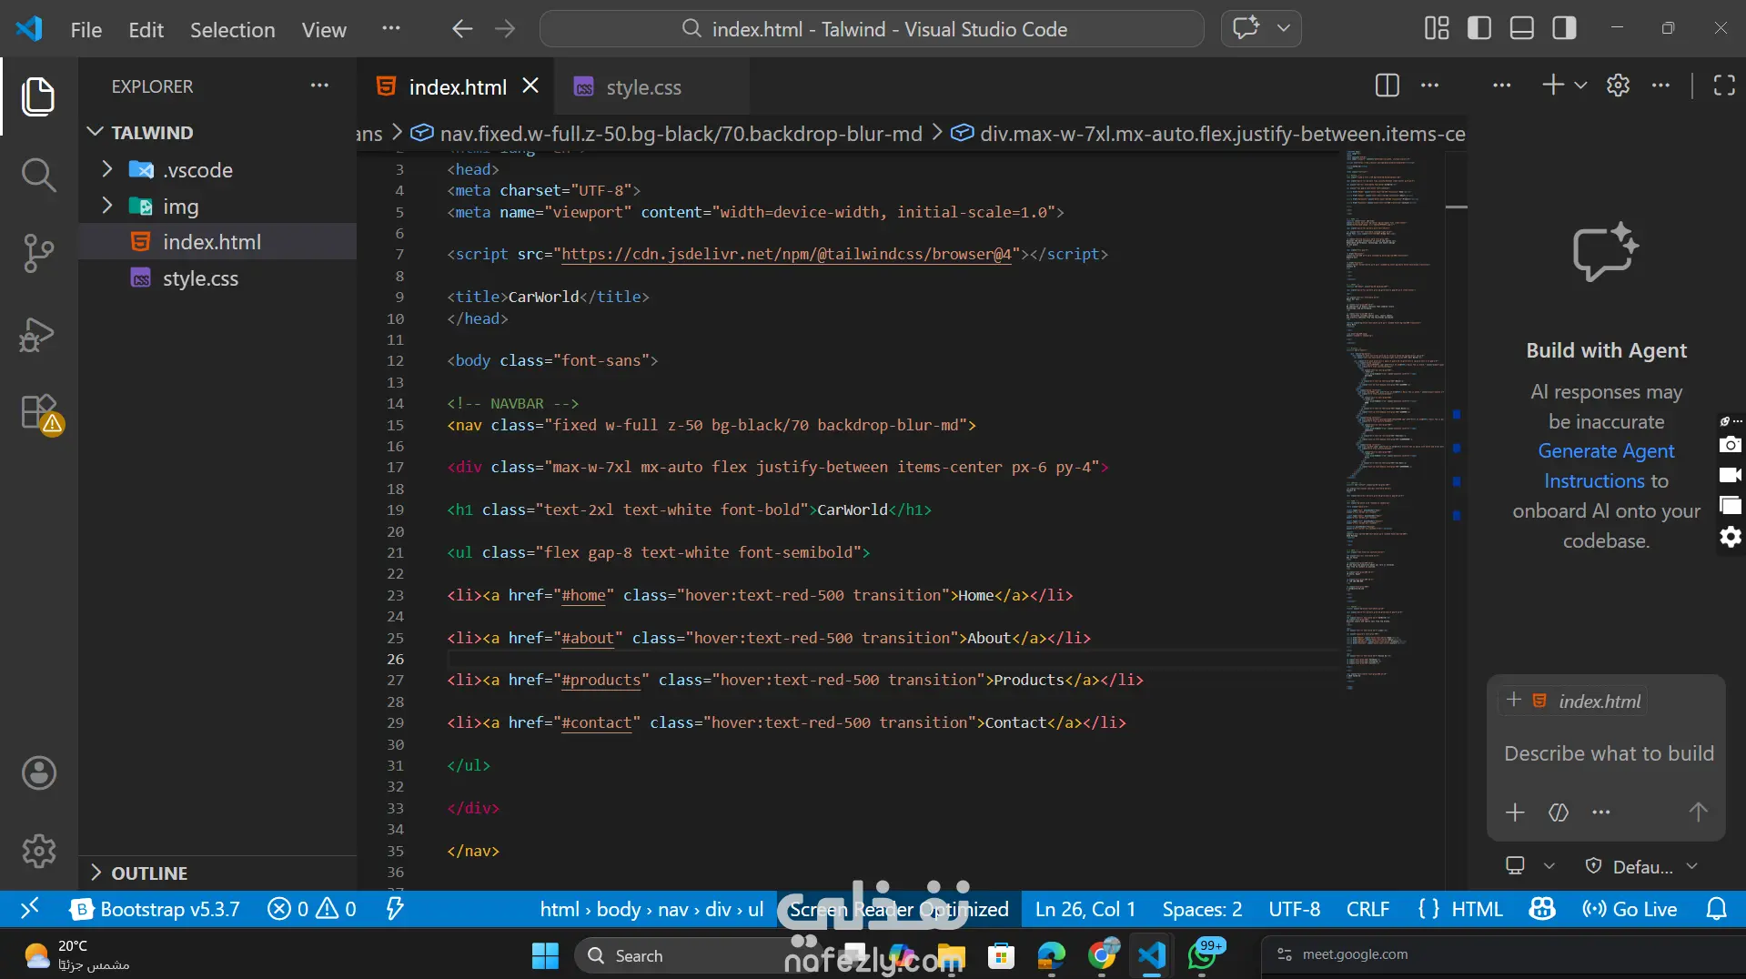Image resolution: width=1746 pixels, height=979 pixels.
Task: Click Ln 26, Col 1 cursor position
Action: [x=1085, y=909]
